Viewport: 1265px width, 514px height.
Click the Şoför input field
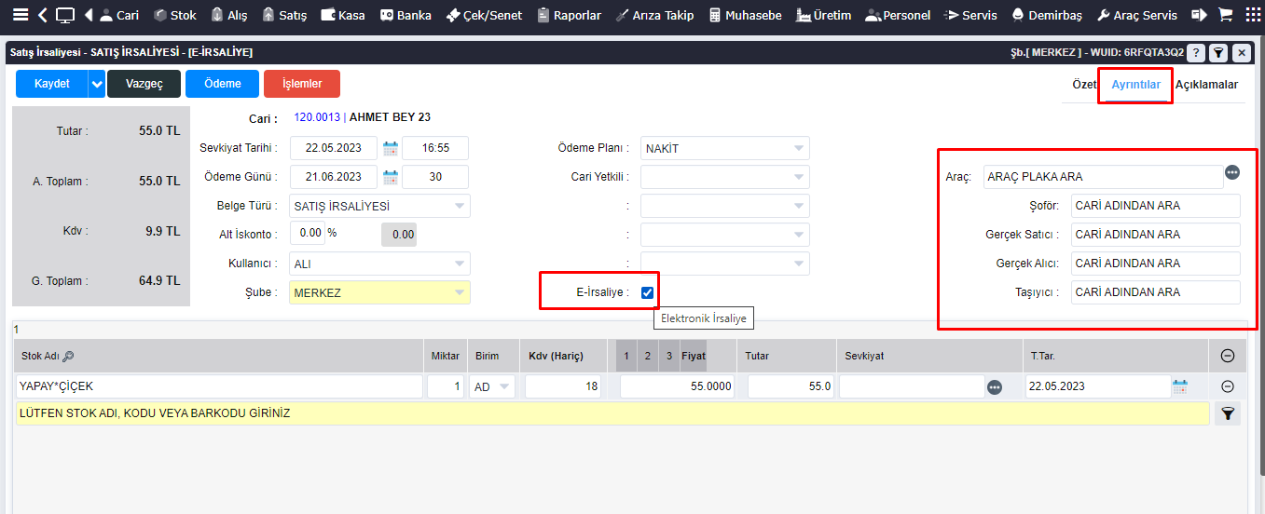point(1155,206)
